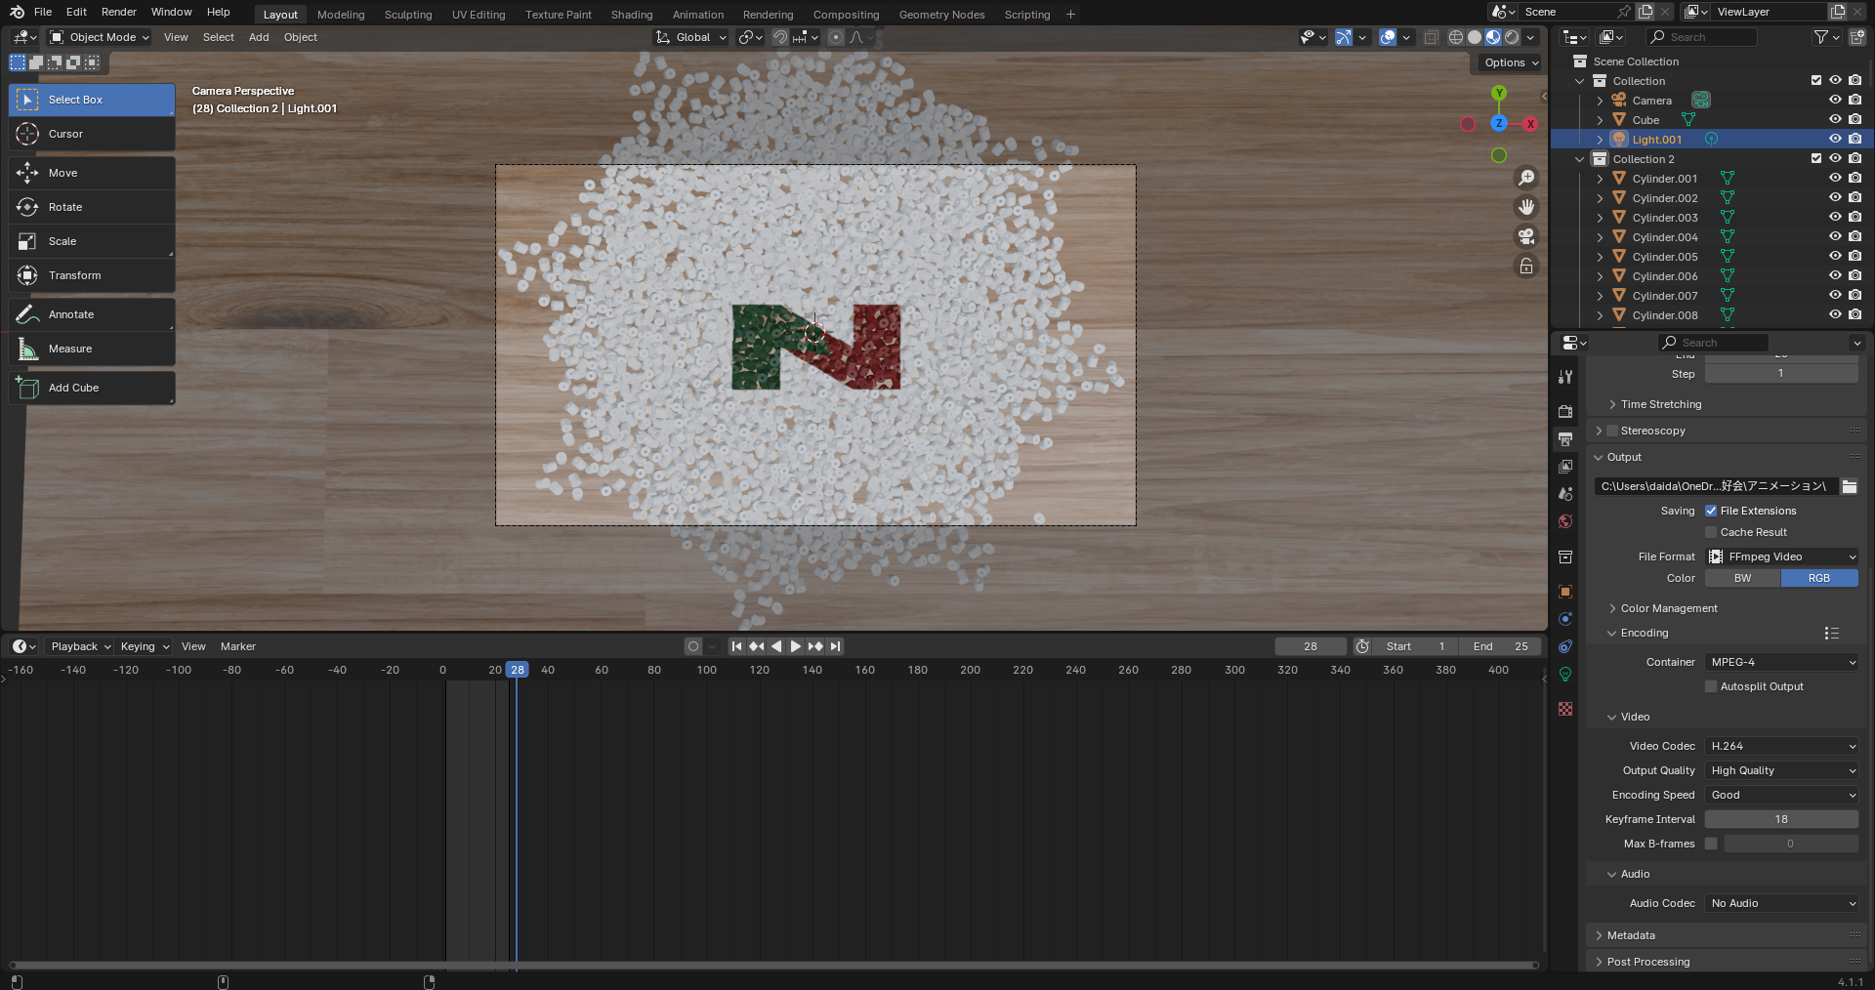The width and height of the screenshot is (1875, 990).
Task: Switch to the Modeling workspace tab
Action: point(341,15)
